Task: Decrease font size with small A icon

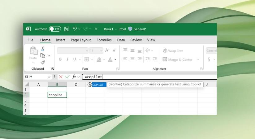Action: 115,51
